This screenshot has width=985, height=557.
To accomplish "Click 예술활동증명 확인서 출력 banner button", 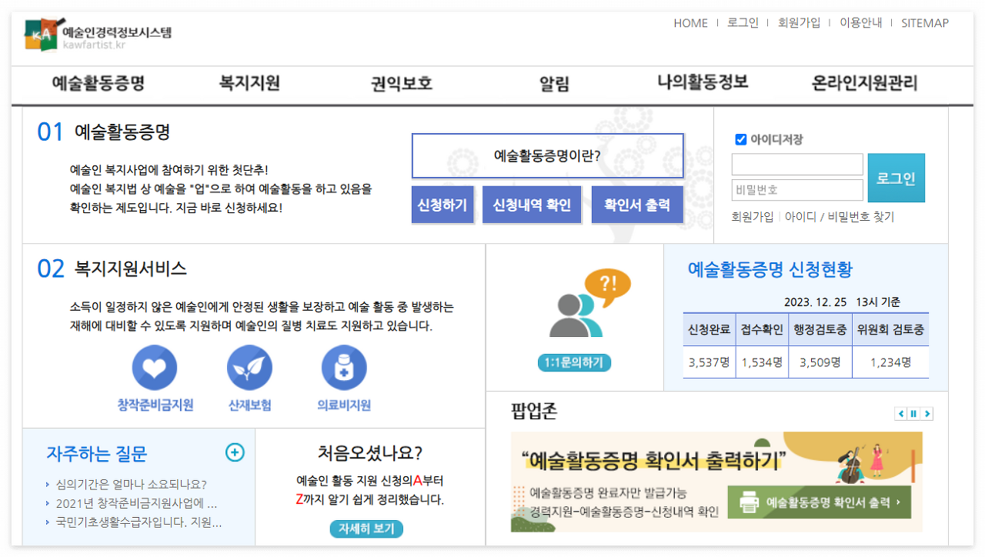I will click(820, 502).
